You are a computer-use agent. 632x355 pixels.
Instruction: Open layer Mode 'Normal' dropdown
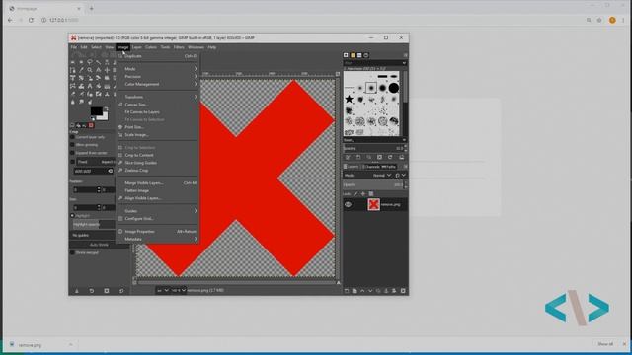point(382,176)
